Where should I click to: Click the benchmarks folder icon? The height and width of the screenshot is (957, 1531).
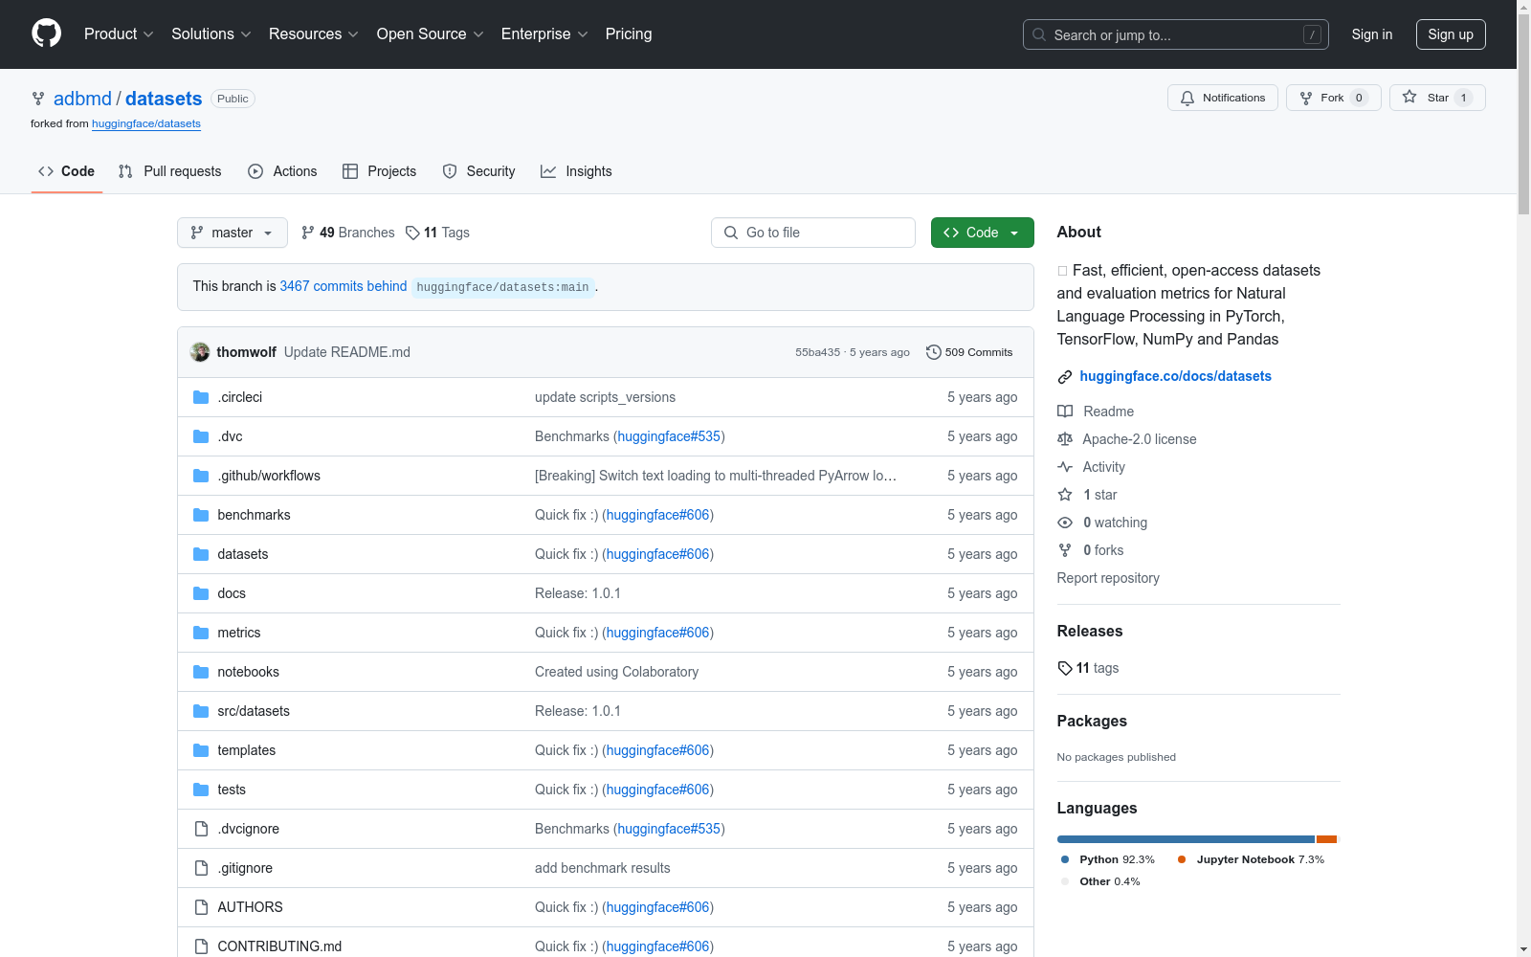(x=201, y=515)
